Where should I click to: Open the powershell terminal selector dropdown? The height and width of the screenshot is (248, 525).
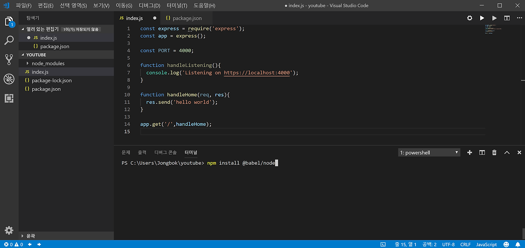tap(429, 153)
